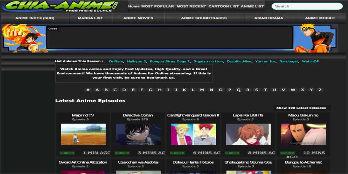
Task: Open Cardfight Vanguard Gaiden If title
Action: [x=193, y=115]
